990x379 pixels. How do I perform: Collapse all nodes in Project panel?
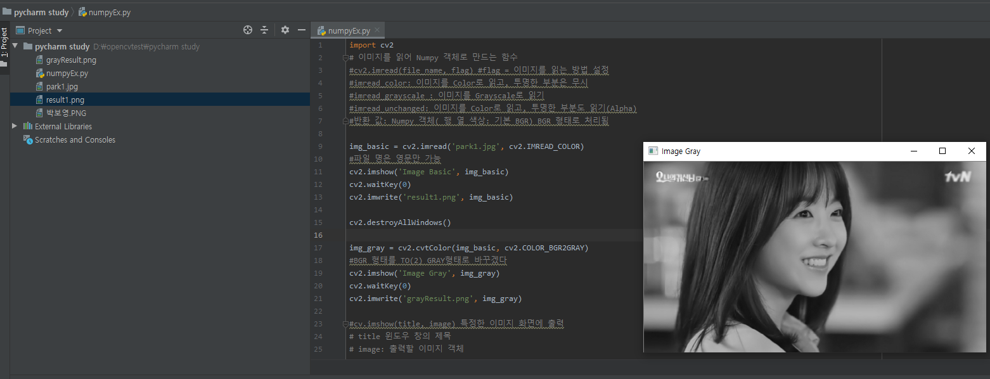(x=264, y=30)
